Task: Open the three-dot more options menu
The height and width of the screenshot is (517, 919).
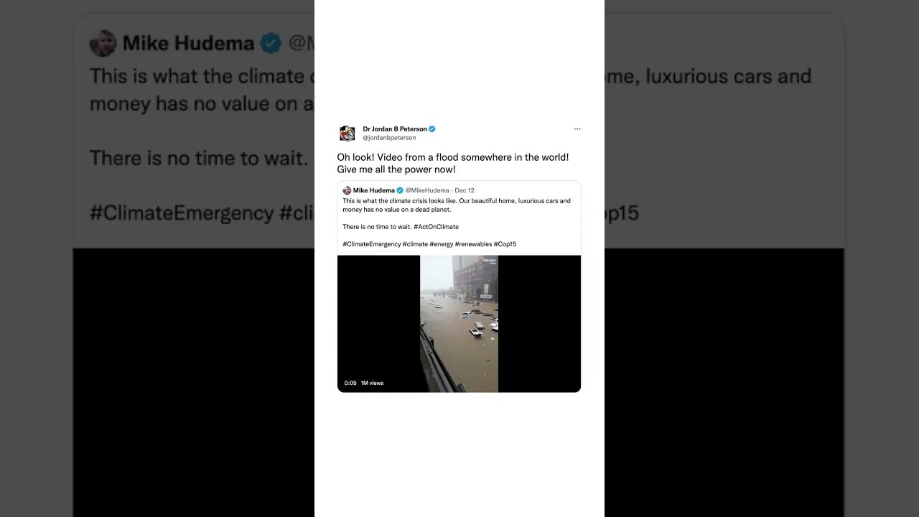Action: click(x=577, y=129)
